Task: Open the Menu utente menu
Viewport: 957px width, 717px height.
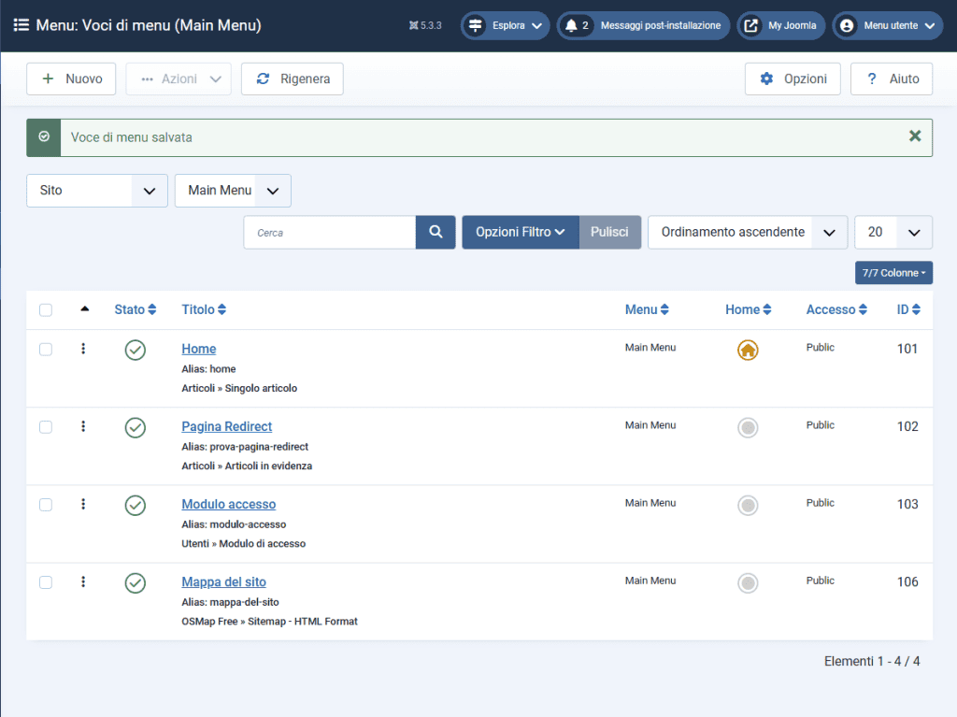Action: 887,25
